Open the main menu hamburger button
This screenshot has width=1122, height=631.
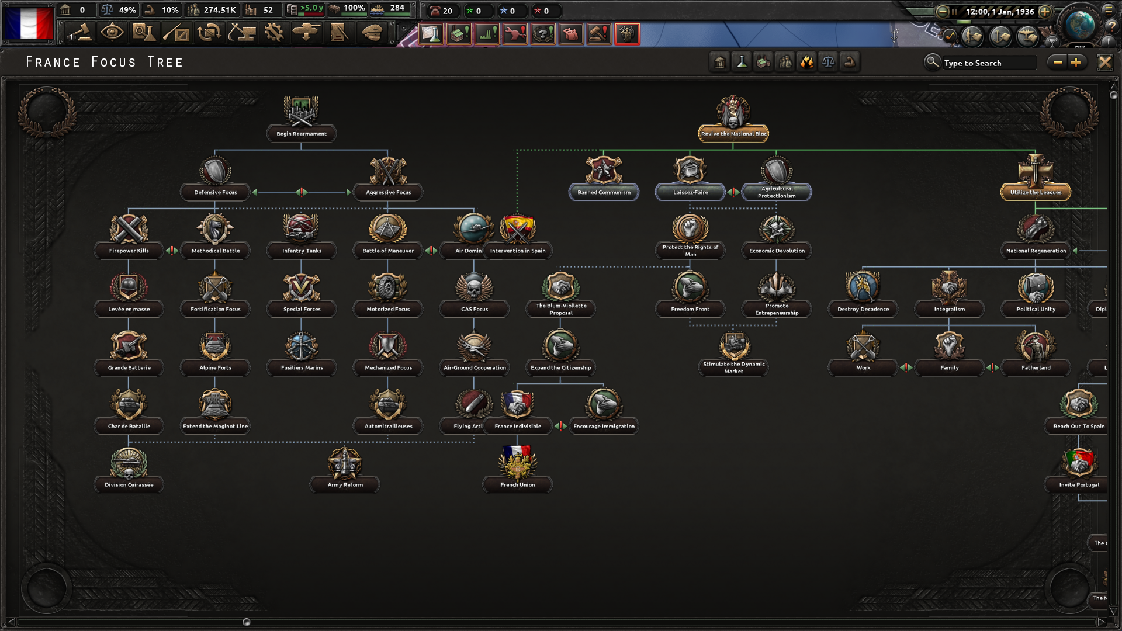(1109, 9)
